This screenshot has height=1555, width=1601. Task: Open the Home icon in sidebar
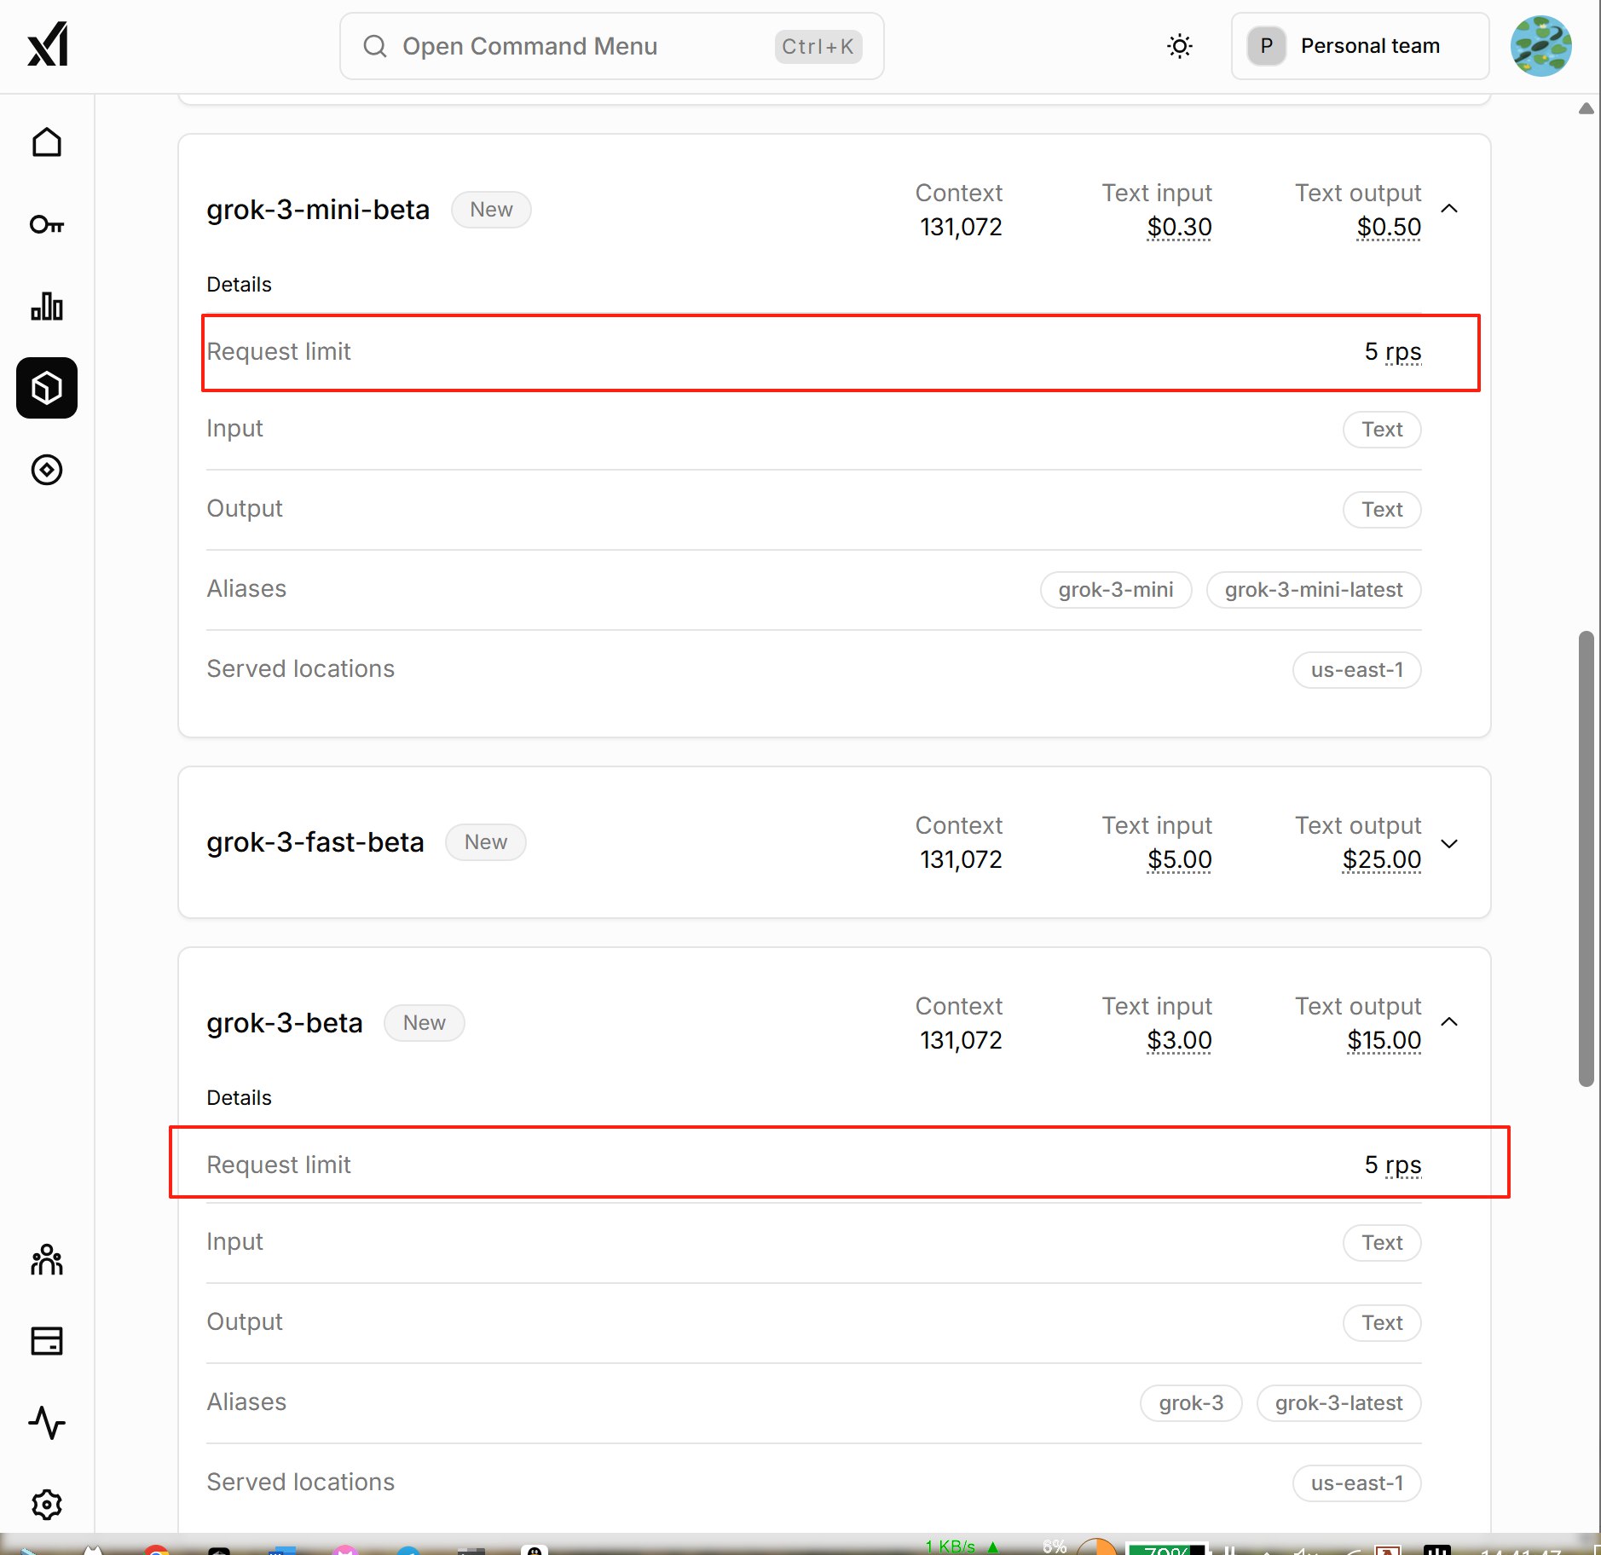coord(47,142)
